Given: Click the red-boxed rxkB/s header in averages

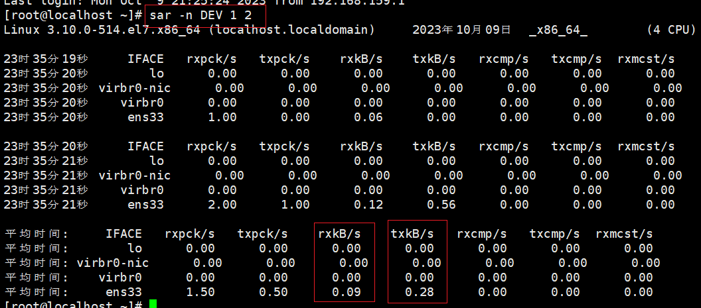Looking at the screenshot, I should [x=340, y=234].
